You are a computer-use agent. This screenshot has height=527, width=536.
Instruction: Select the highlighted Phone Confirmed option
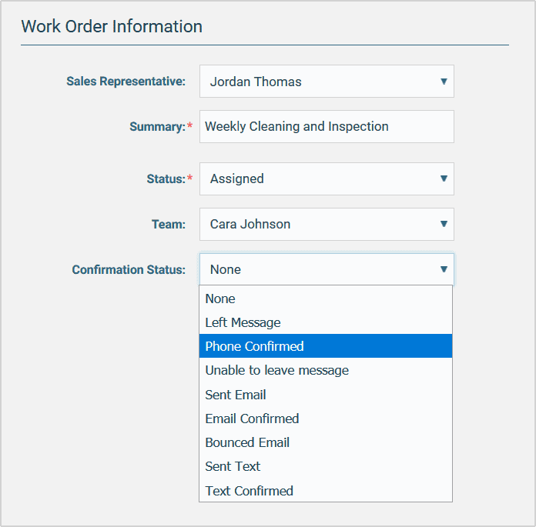pyautogui.click(x=254, y=346)
